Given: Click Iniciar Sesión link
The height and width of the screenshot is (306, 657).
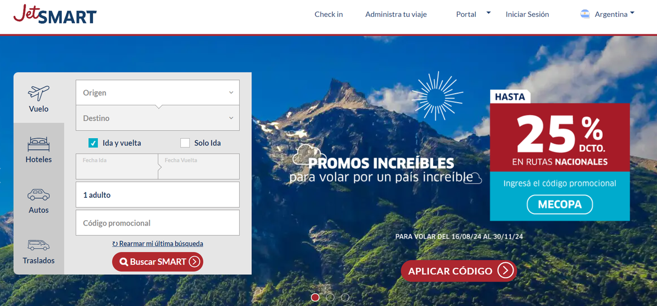Looking at the screenshot, I should [527, 14].
